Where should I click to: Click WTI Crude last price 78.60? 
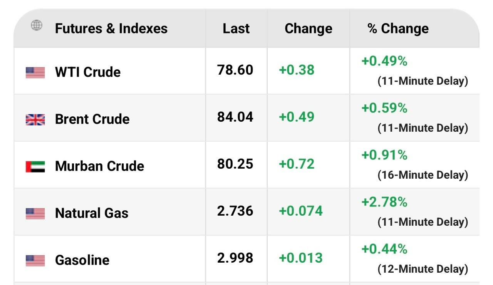(235, 70)
